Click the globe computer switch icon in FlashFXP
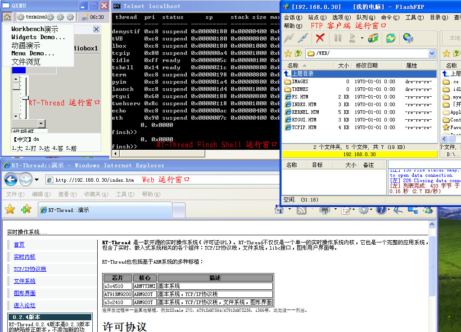461x332 pixels. (408, 38)
